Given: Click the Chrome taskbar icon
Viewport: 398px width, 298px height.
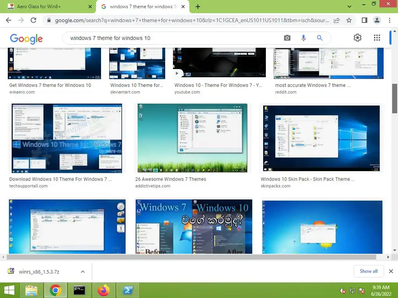Looking at the screenshot, I should coord(55,290).
